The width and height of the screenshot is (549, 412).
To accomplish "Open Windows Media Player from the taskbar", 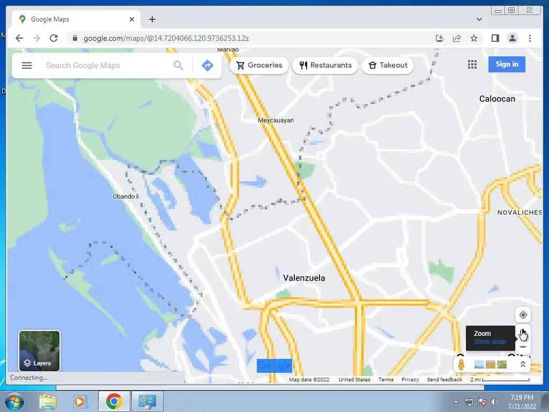I will pos(79,401).
